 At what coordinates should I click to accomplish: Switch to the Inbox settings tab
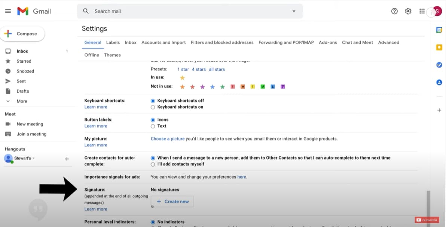(131, 43)
